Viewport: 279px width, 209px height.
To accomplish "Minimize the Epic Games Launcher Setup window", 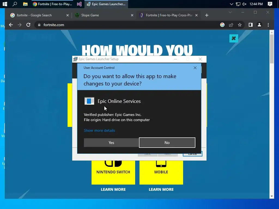I will 175,59.
